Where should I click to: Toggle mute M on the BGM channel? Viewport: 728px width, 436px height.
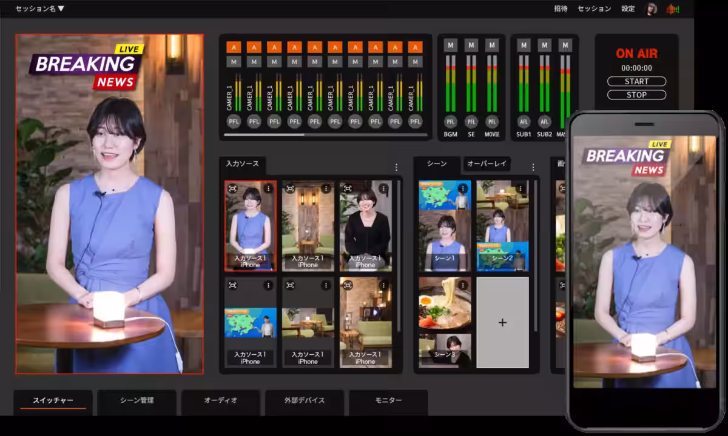tap(450, 45)
